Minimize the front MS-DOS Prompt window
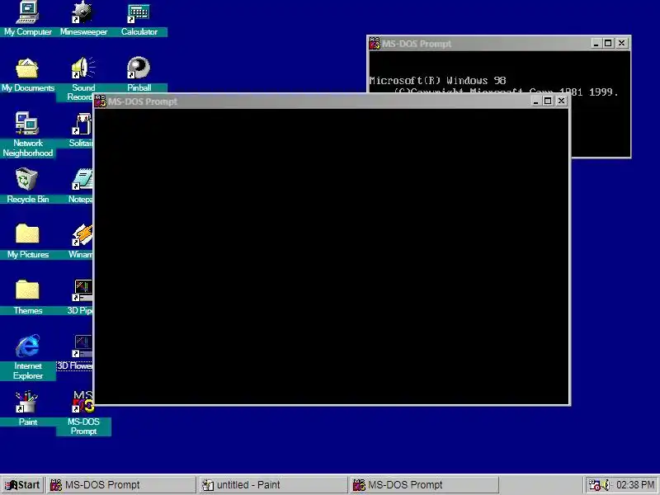The width and height of the screenshot is (660, 495). click(x=535, y=101)
